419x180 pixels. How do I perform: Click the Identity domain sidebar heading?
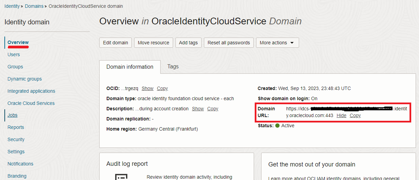tap(27, 22)
